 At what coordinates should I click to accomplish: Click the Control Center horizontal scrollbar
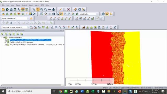32,85
